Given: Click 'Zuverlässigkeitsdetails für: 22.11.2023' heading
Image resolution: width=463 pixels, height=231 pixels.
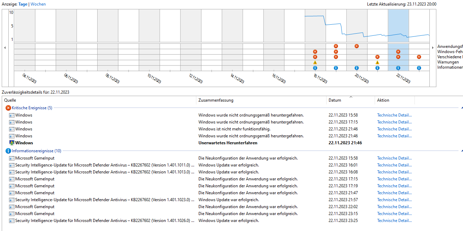Looking at the screenshot, I should [x=36, y=92].
